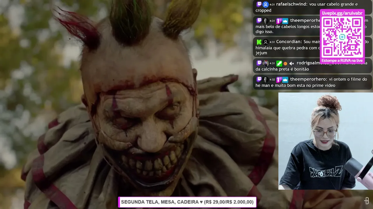Click the crown badge on the 'cabelos longos' message
The width and height of the screenshot is (373, 209).
click(x=285, y=21)
